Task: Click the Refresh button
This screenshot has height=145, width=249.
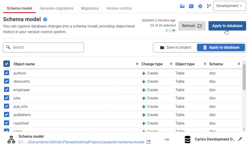Action: (192, 26)
